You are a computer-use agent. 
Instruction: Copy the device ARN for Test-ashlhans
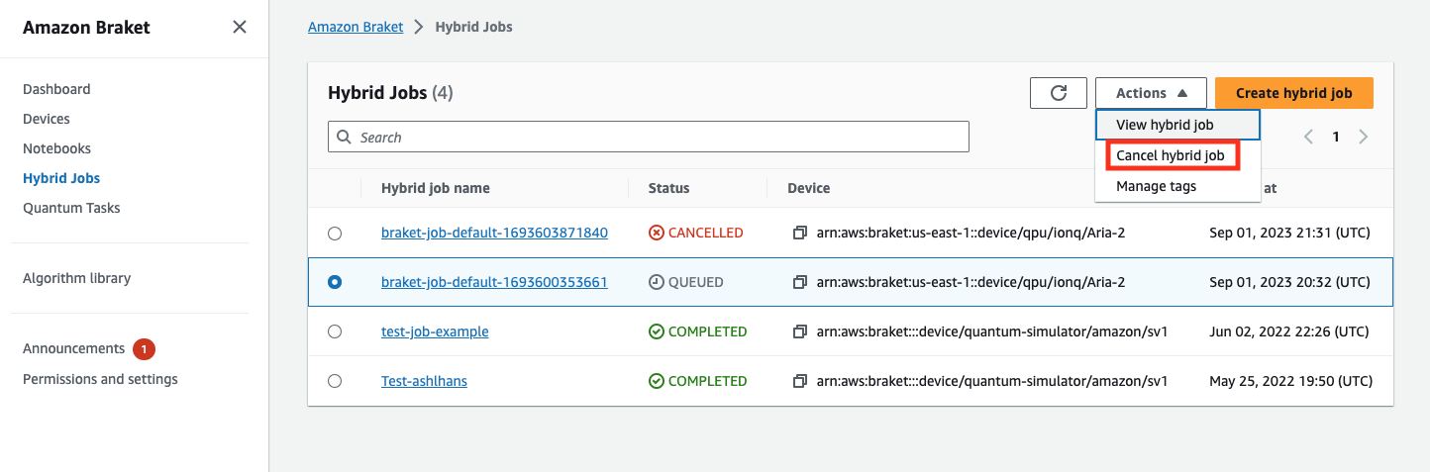pos(800,382)
